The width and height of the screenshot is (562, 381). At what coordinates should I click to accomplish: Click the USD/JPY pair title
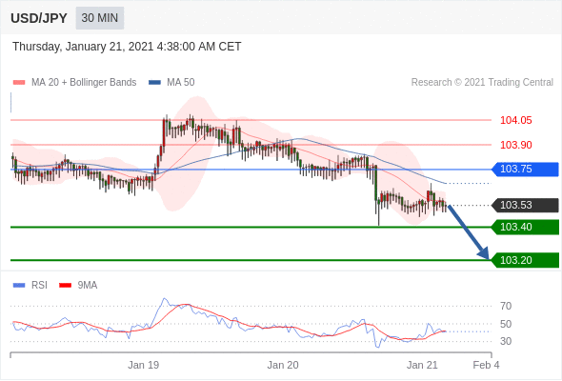pos(39,18)
